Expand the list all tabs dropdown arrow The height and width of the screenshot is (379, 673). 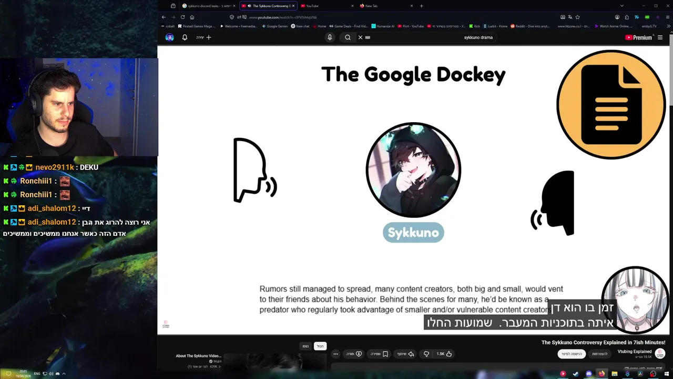click(x=621, y=6)
